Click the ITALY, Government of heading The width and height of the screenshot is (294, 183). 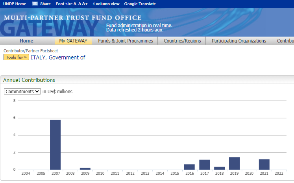point(58,57)
